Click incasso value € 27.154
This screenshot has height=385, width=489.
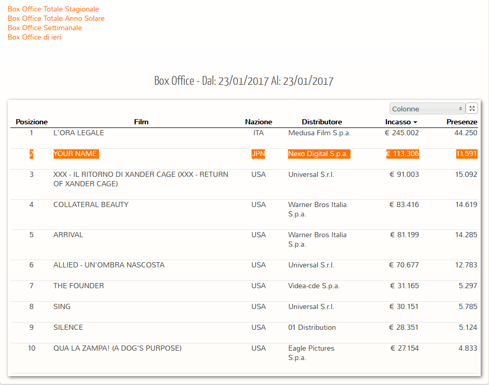405,348
